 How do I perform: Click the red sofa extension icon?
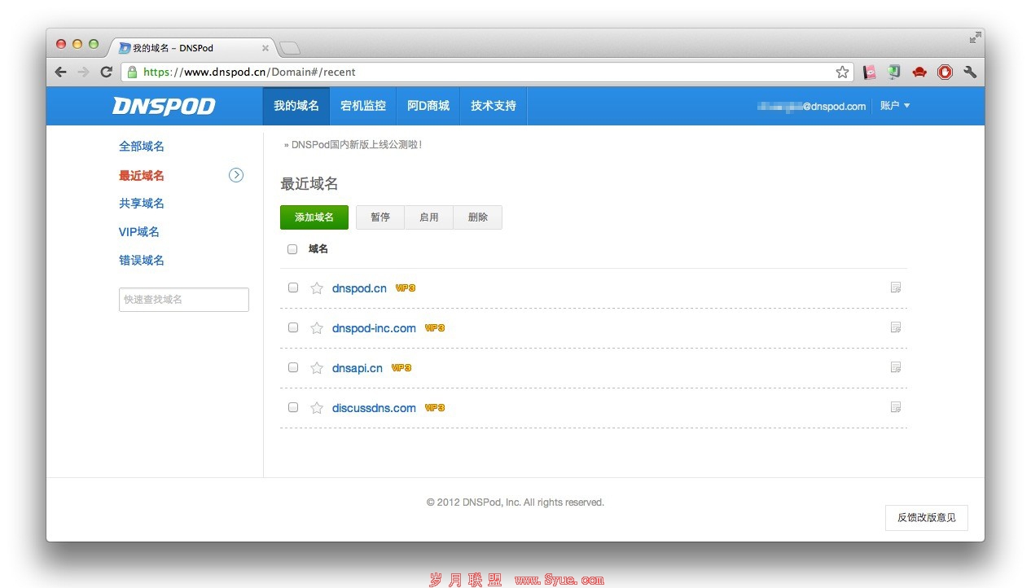(919, 72)
